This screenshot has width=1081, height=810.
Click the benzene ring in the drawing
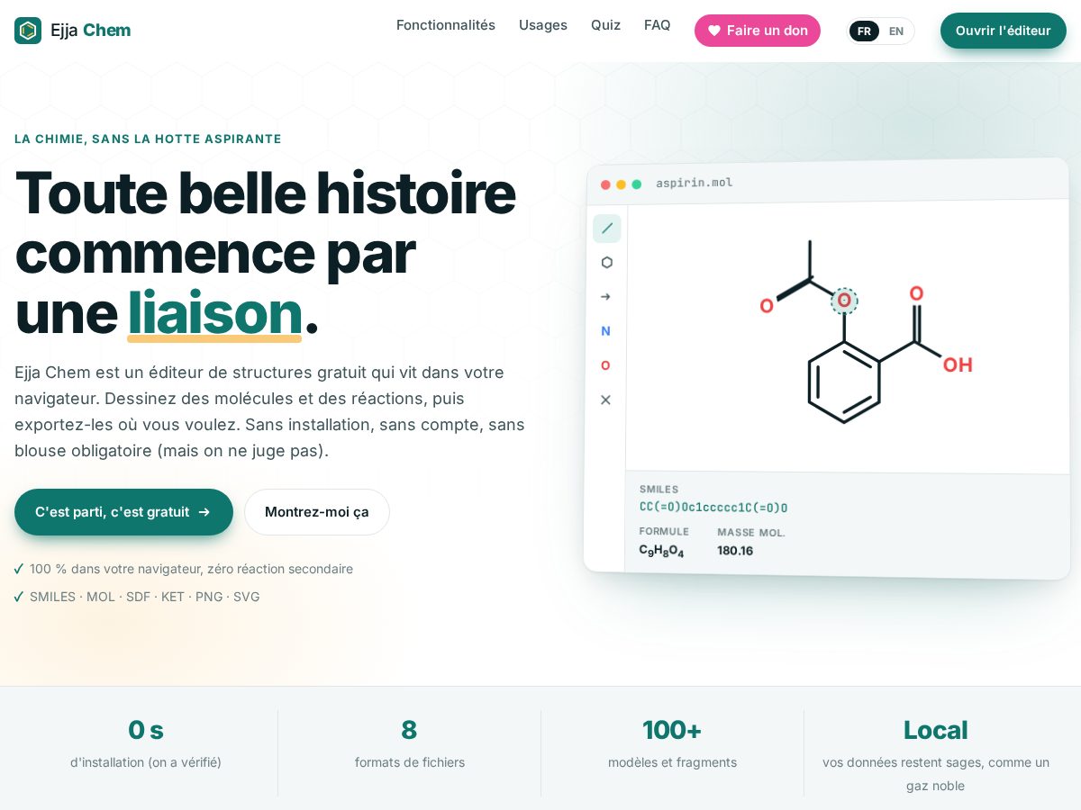click(x=844, y=382)
